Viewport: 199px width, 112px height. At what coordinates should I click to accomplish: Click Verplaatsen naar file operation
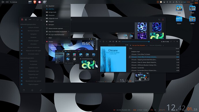click(33, 71)
